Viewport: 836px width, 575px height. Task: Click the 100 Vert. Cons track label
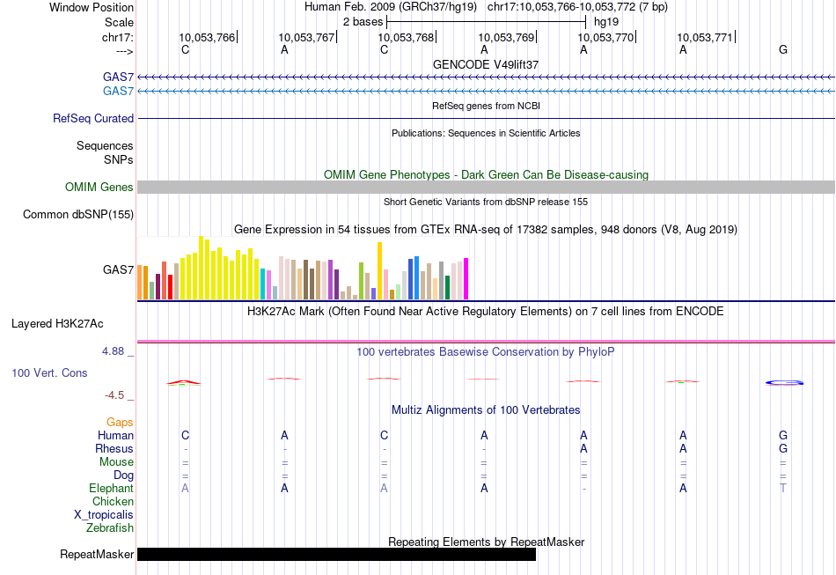pyautogui.click(x=49, y=372)
